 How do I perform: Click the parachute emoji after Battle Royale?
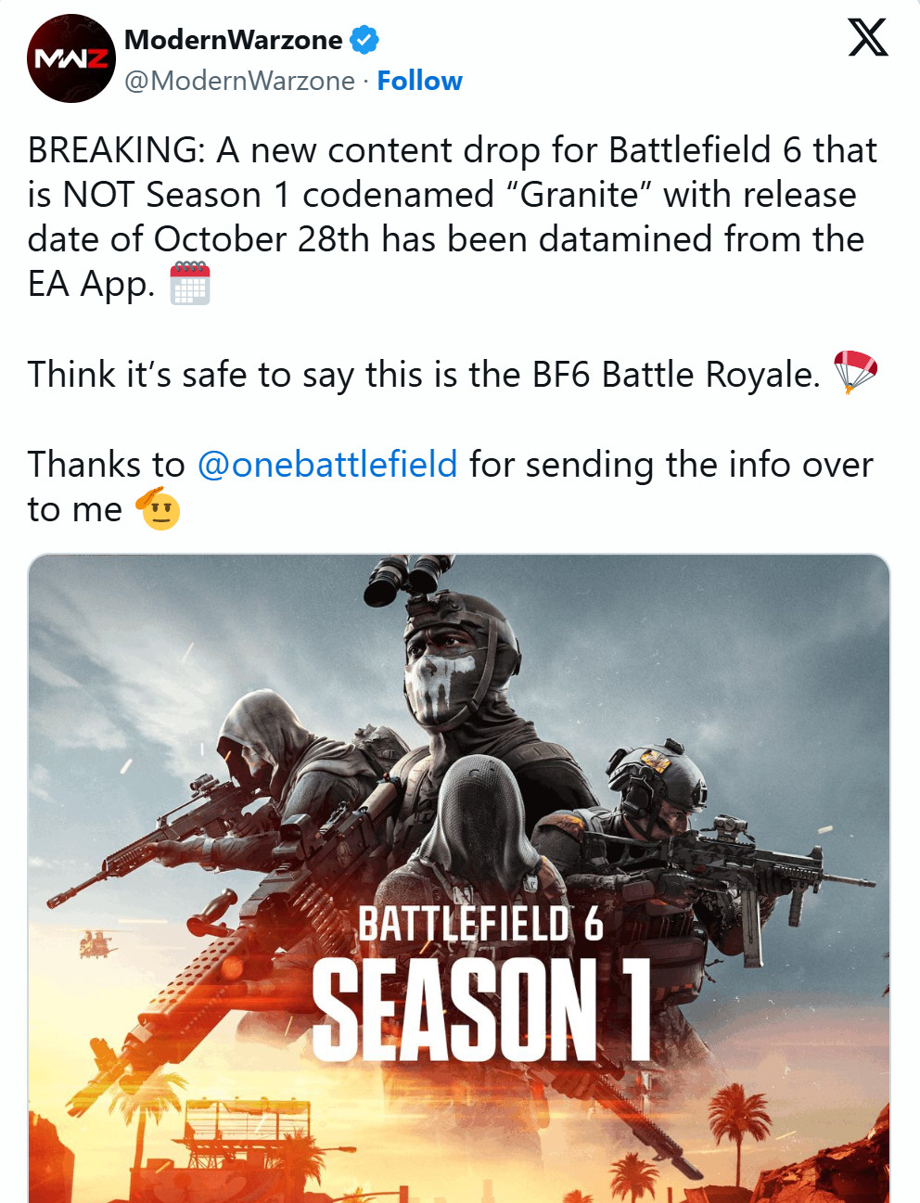[x=855, y=373]
